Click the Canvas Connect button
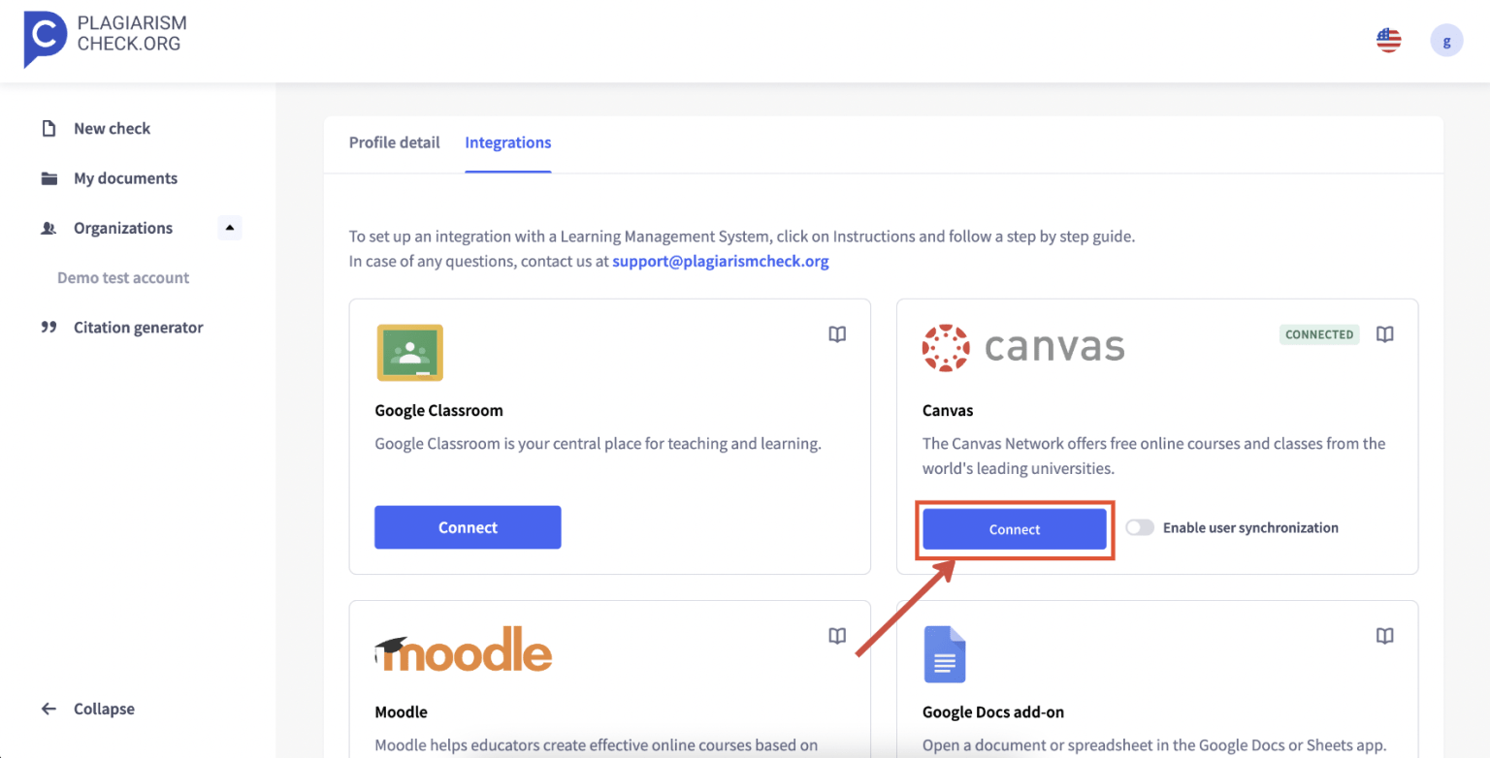 point(1015,529)
